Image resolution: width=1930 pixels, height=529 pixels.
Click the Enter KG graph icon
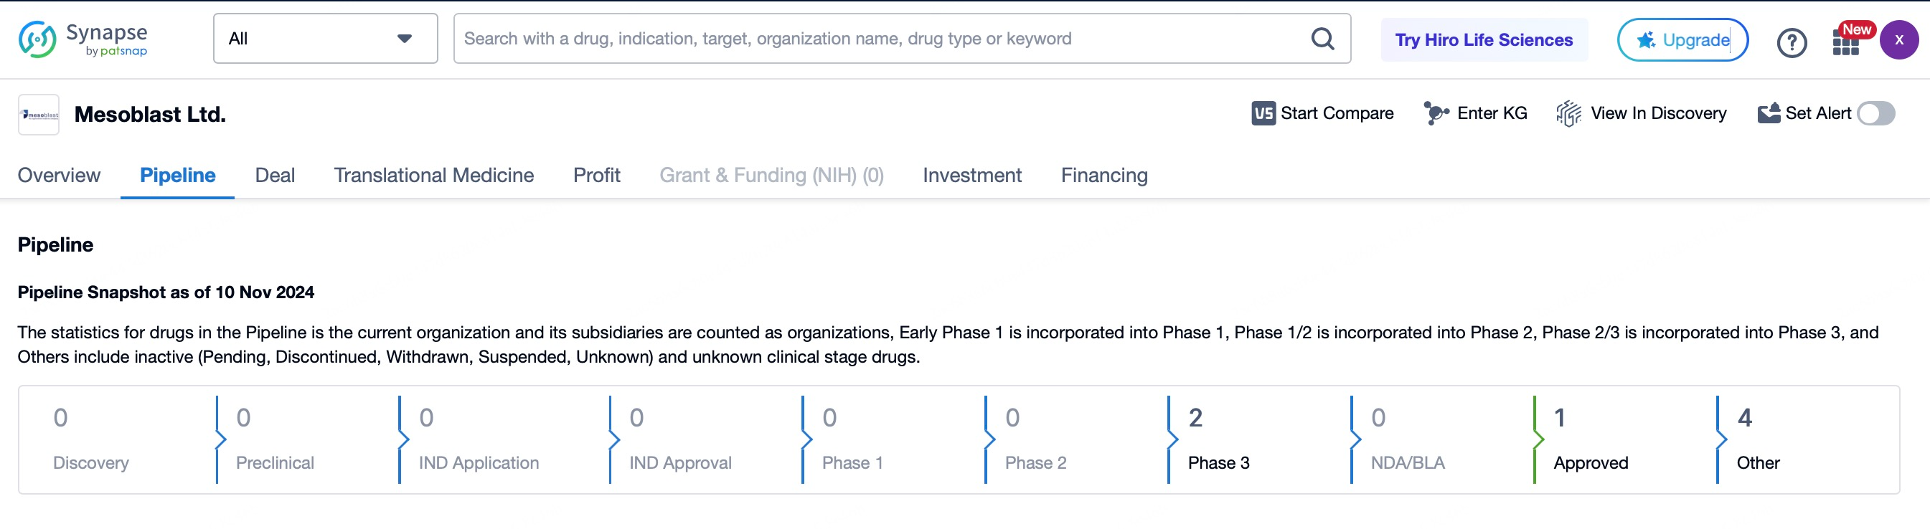[1435, 113]
